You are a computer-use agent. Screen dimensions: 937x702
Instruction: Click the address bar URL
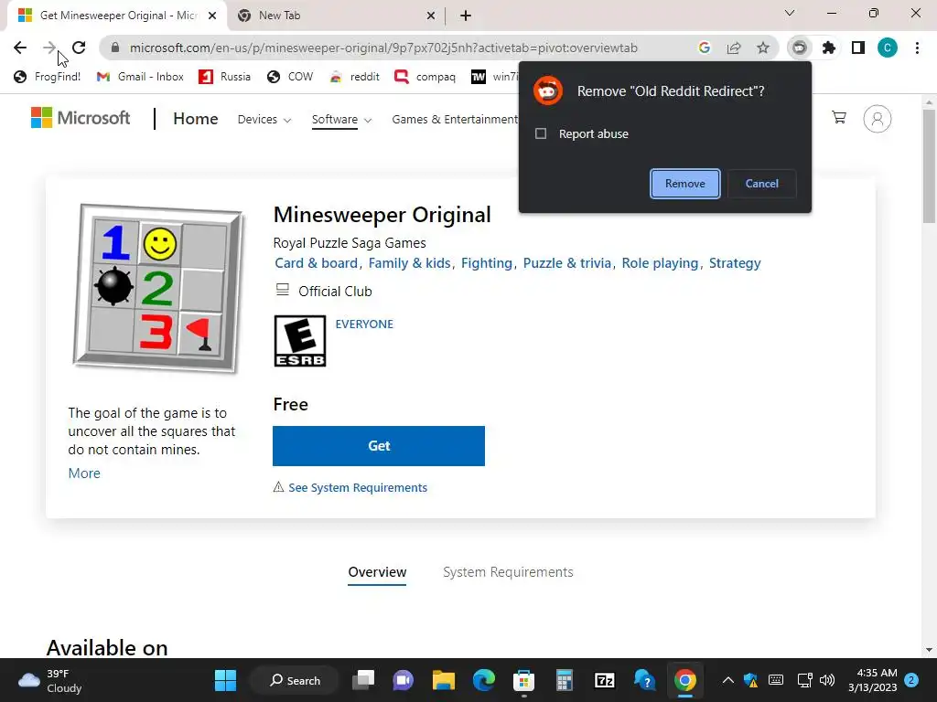coord(383,48)
